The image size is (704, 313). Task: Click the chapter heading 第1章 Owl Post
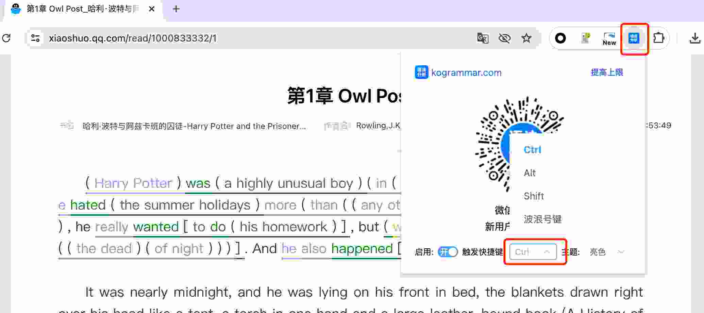click(x=344, y=96)
